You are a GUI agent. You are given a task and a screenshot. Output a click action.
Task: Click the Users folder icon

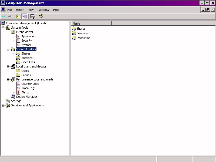pyautogui.click(x=18, y=71)
